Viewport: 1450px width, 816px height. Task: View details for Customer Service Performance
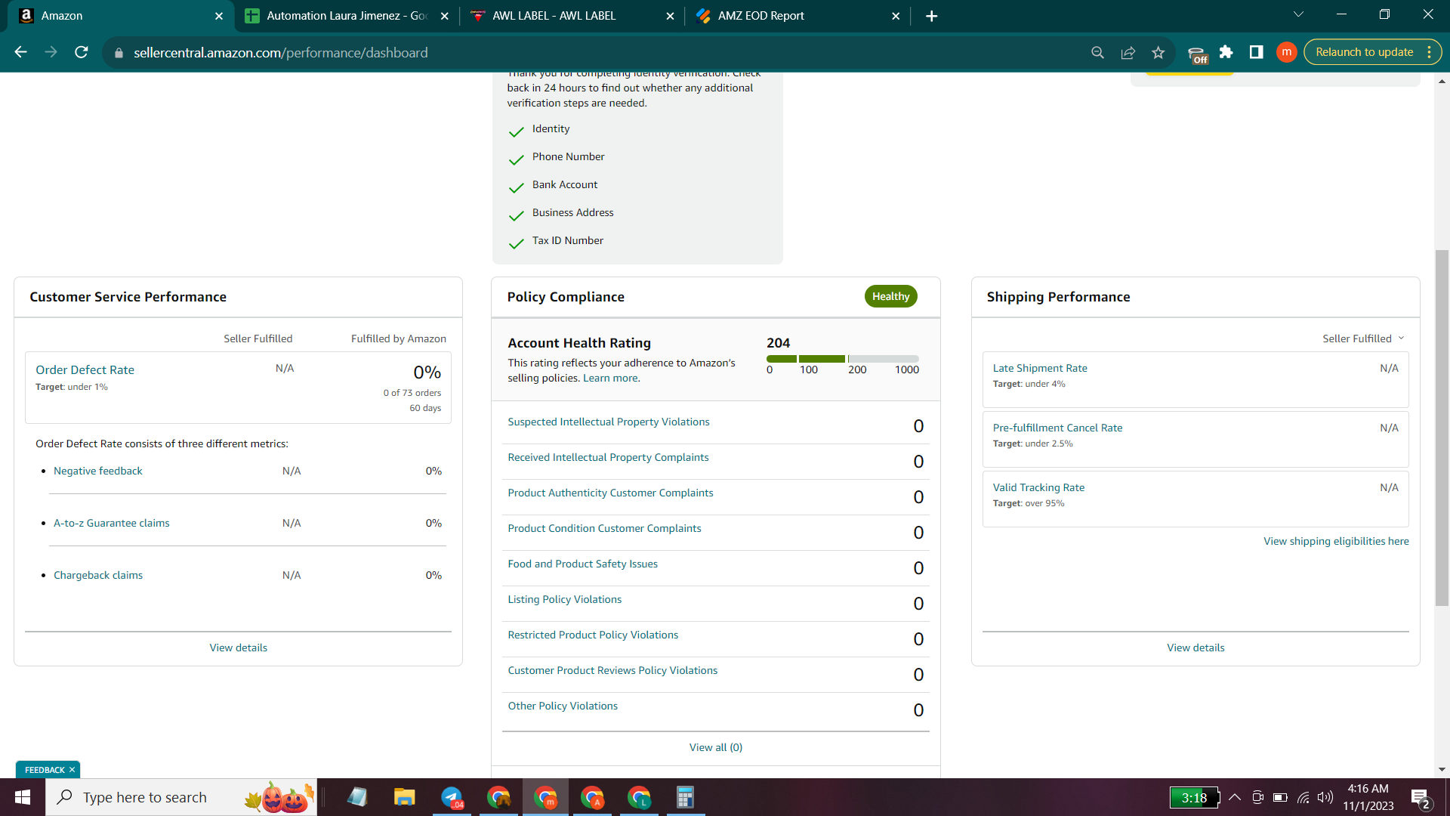(x=239, y=648)
